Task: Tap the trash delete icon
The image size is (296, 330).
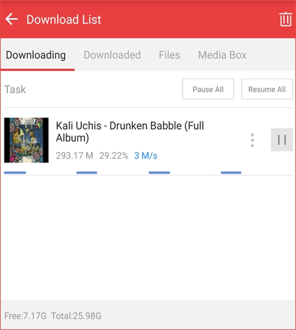Action: pos(286,19)
